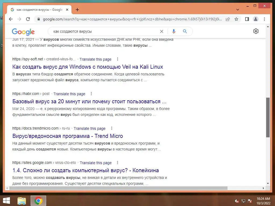Minimize the Chrome window
The image size is (275, 206).
coord(247,6)
